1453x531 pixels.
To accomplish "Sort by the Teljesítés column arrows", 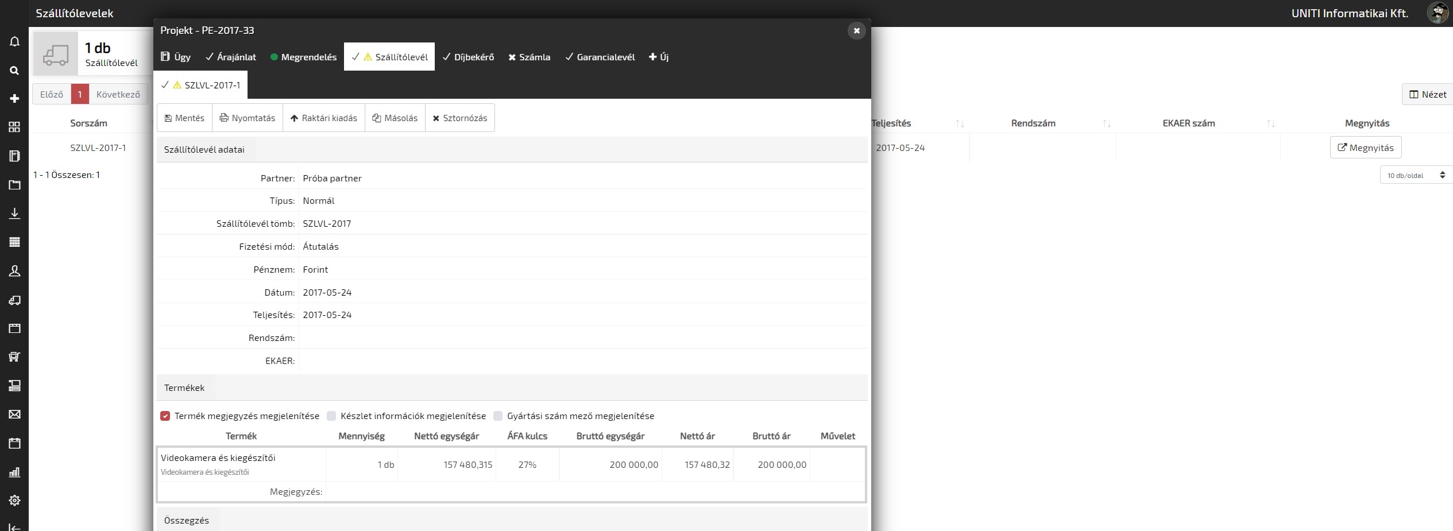I will click(959, 123).
